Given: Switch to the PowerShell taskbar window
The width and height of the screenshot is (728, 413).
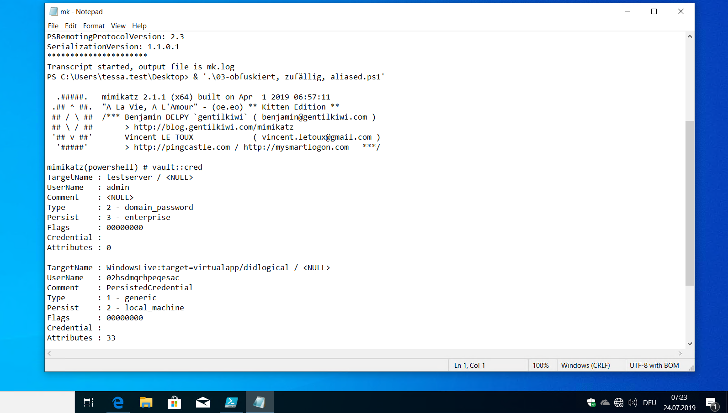Looking at the screenshot, I should 231,402.
